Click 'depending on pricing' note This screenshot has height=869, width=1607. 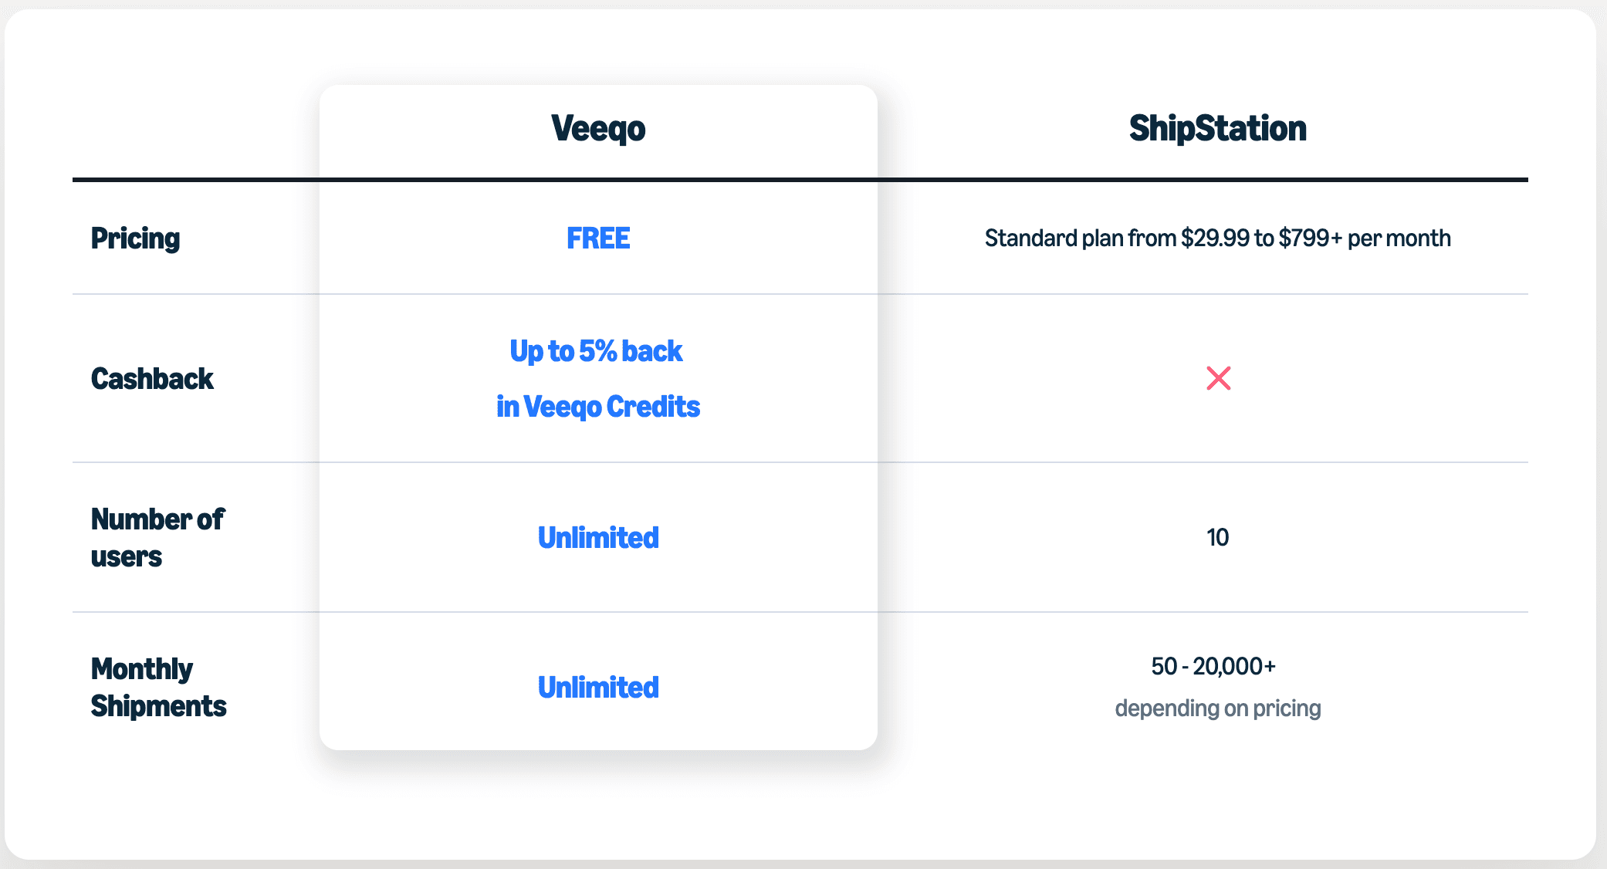click(1217, 708)
